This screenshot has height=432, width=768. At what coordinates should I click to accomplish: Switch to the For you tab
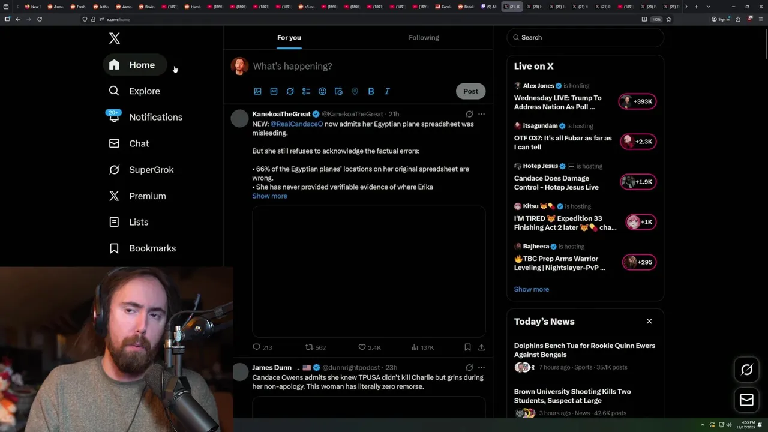[289, 37]
